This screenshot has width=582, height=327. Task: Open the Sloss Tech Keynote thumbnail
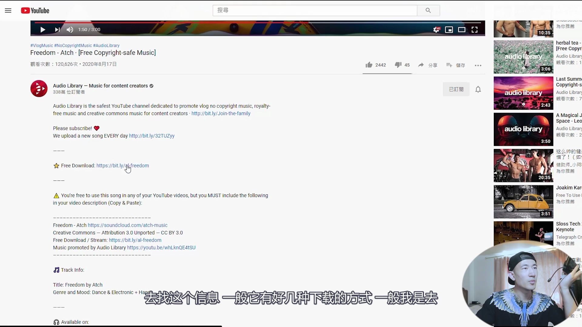(523, 233)
